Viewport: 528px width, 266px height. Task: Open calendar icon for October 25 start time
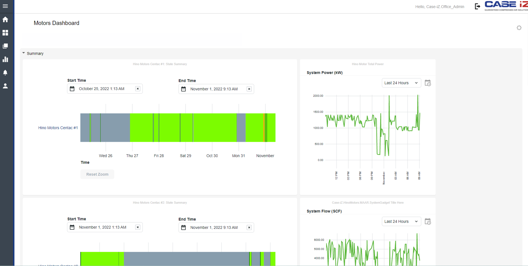pyautogui.click(x=72, y=89)
